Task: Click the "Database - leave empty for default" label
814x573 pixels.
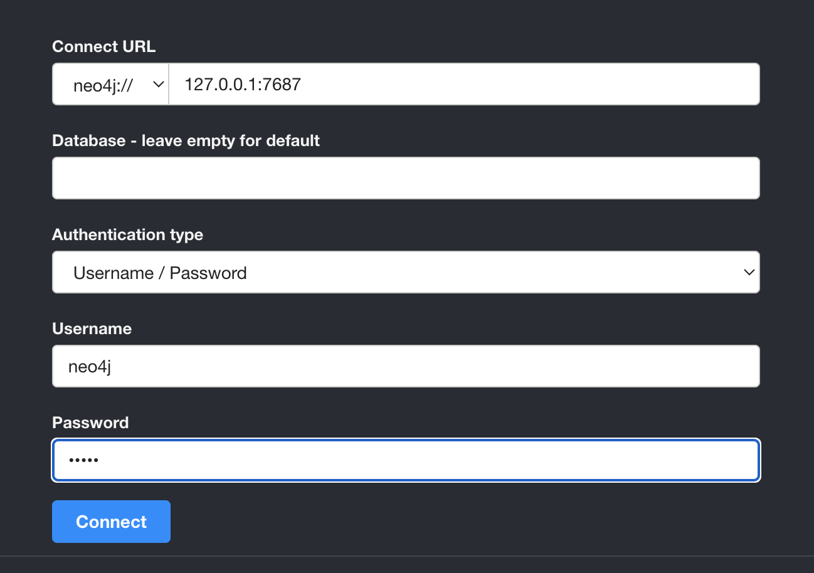Action: [x=186, y=140]
